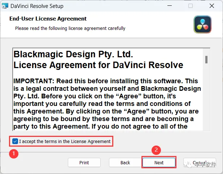Screen dimensions: 223x174
Task: Click 'License Agreement for DaVinci Resolve' line
Action: 98,65
